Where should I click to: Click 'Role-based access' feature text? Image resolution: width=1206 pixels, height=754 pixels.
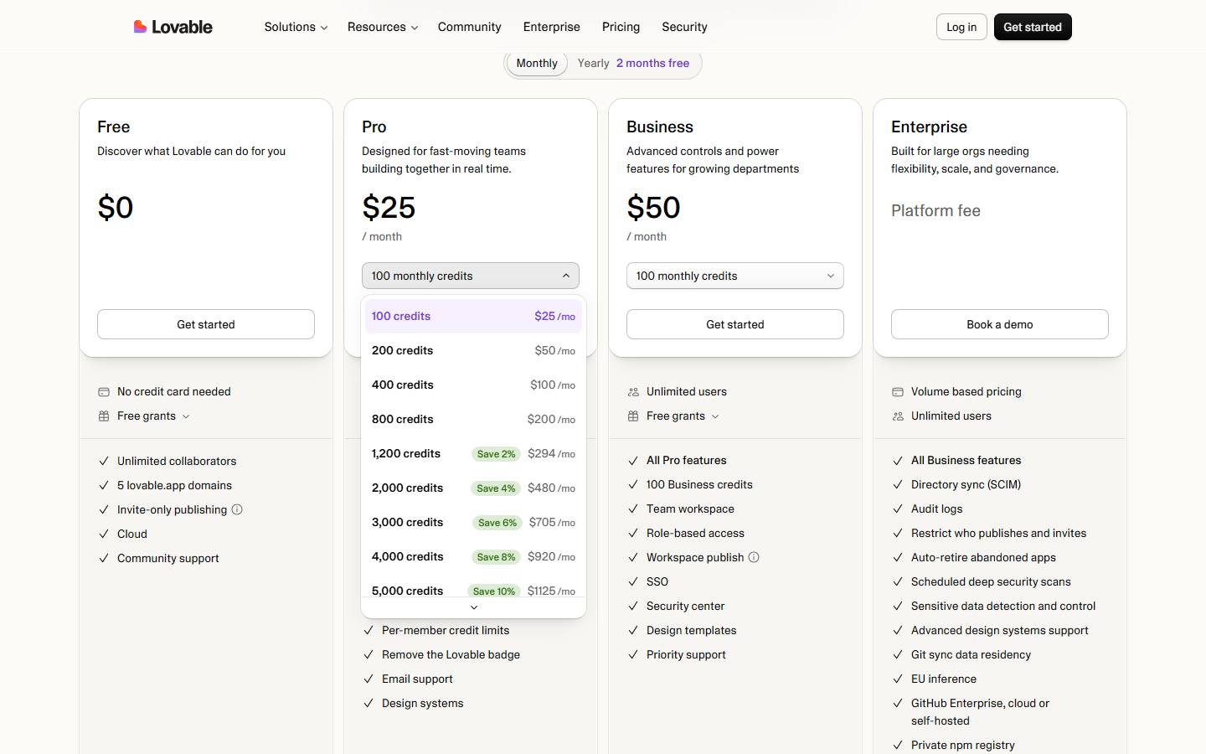(x=695, y=533)
